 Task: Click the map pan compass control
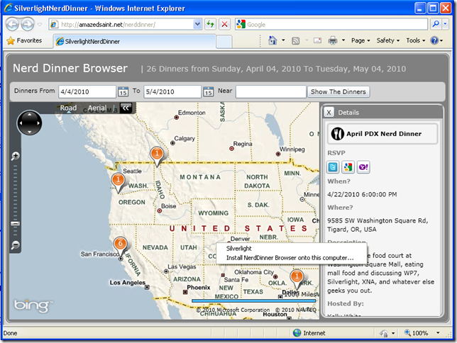point(29,123)
